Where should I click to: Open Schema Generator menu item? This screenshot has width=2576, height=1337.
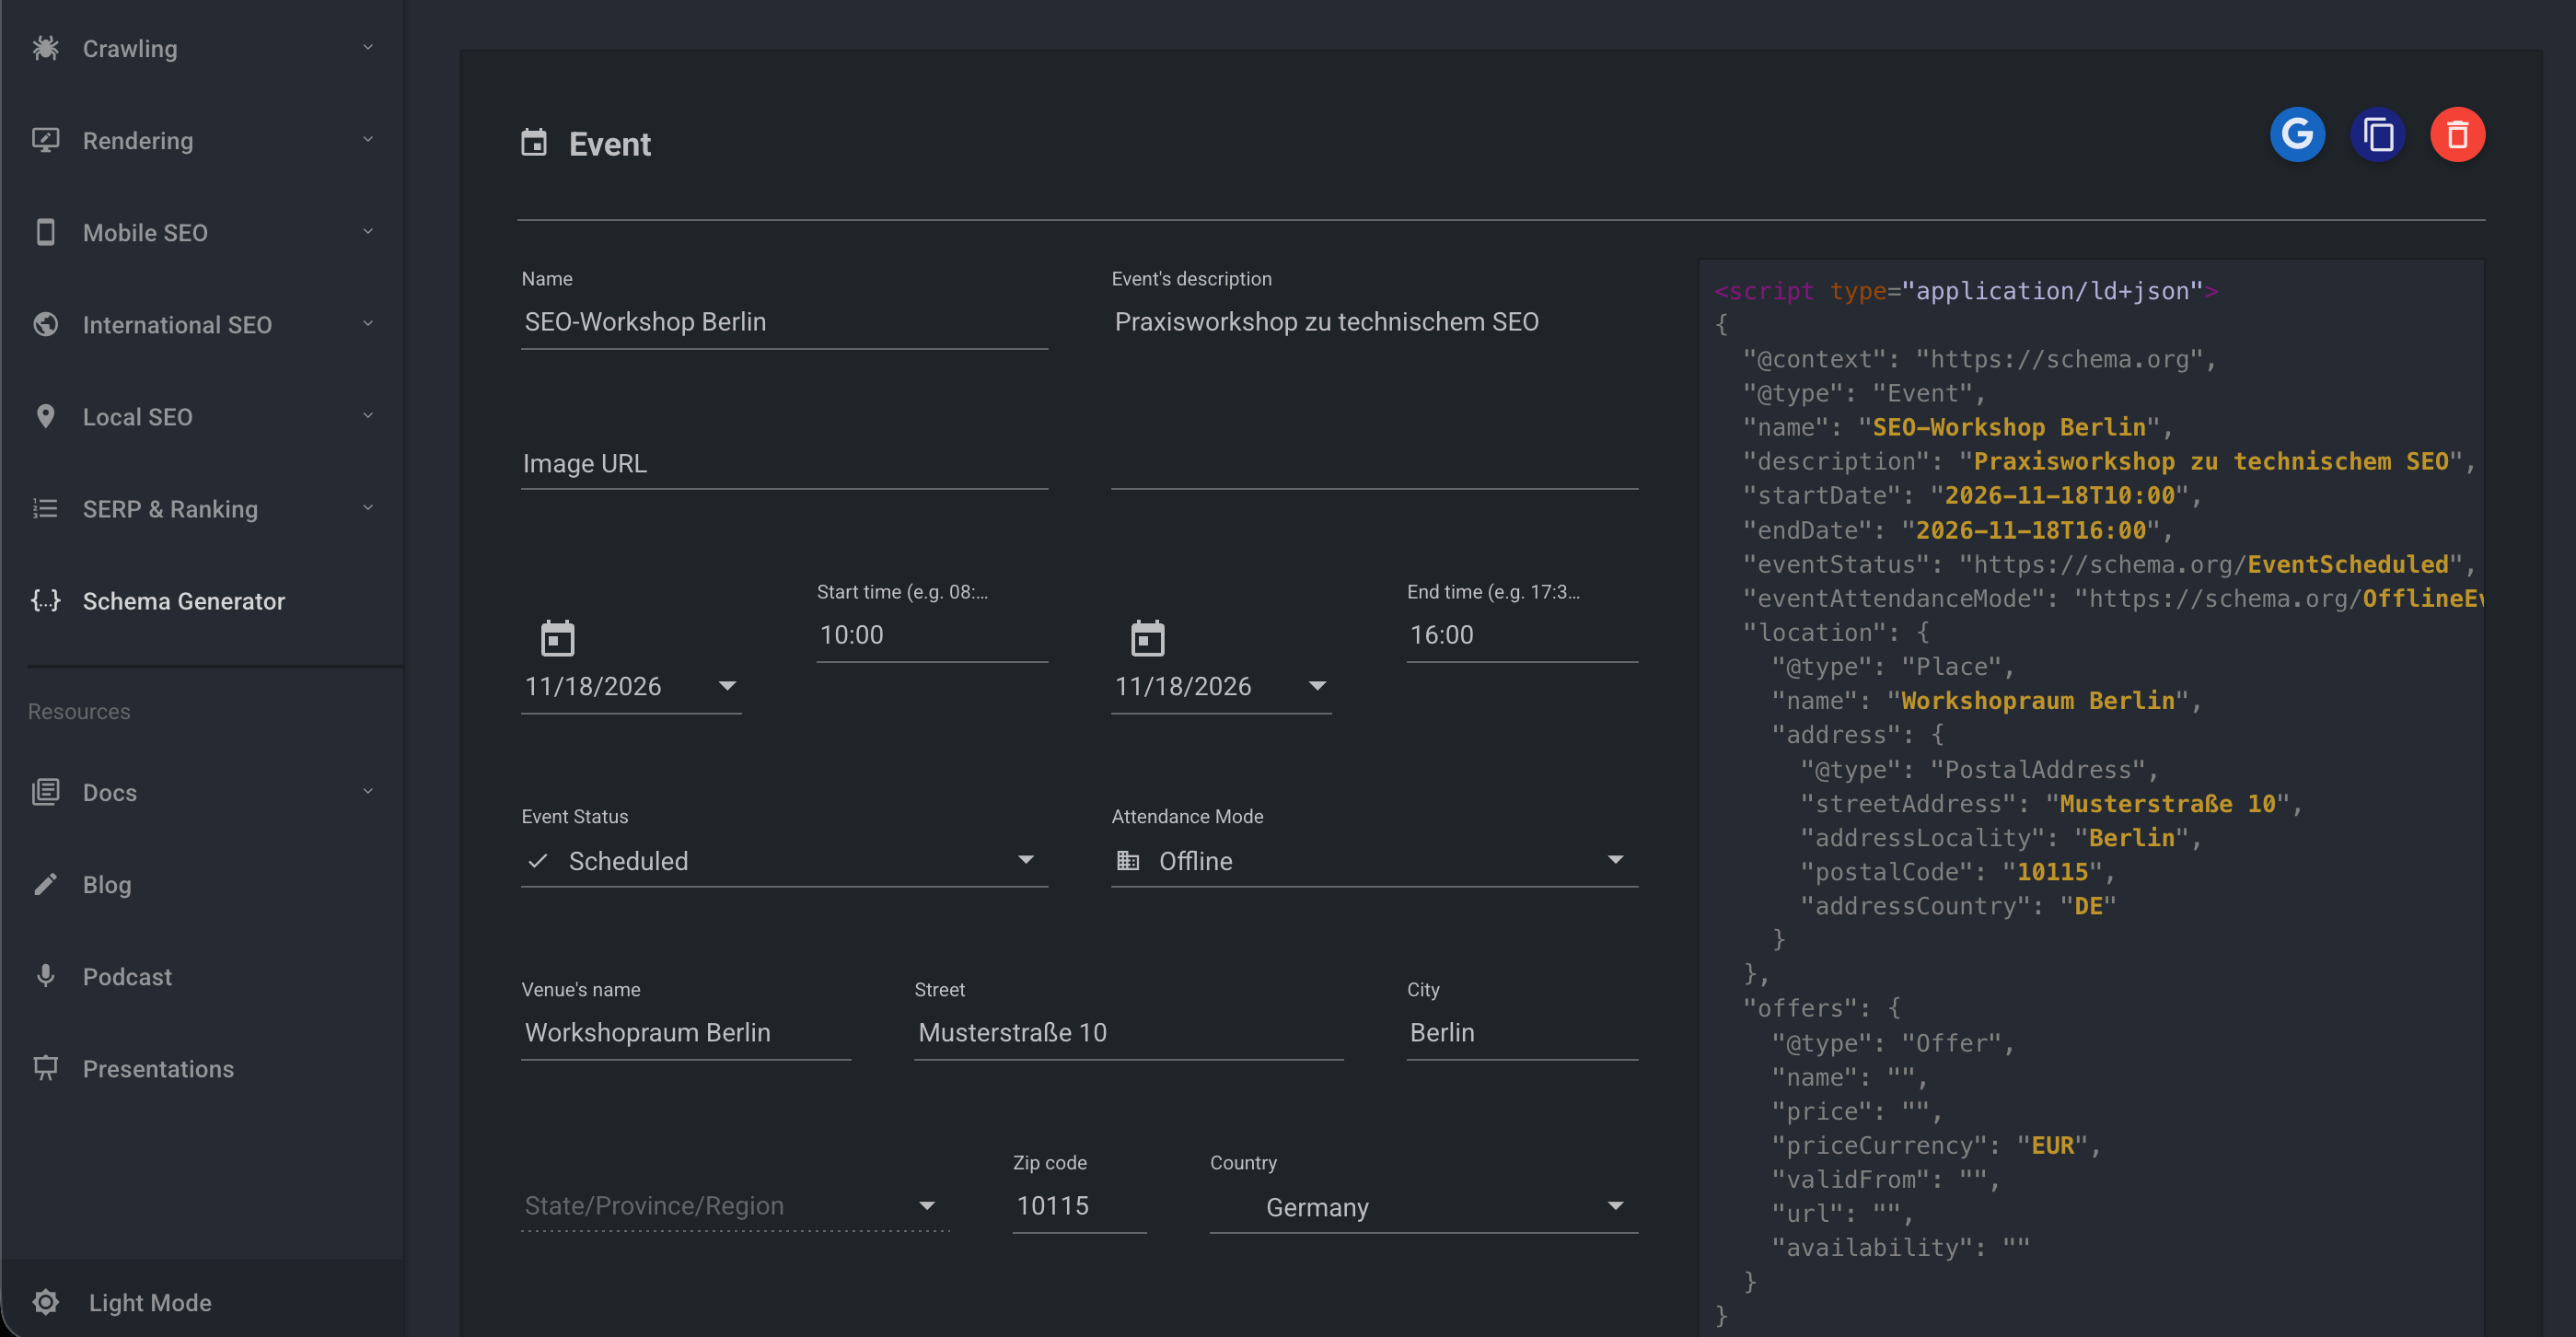203,601
